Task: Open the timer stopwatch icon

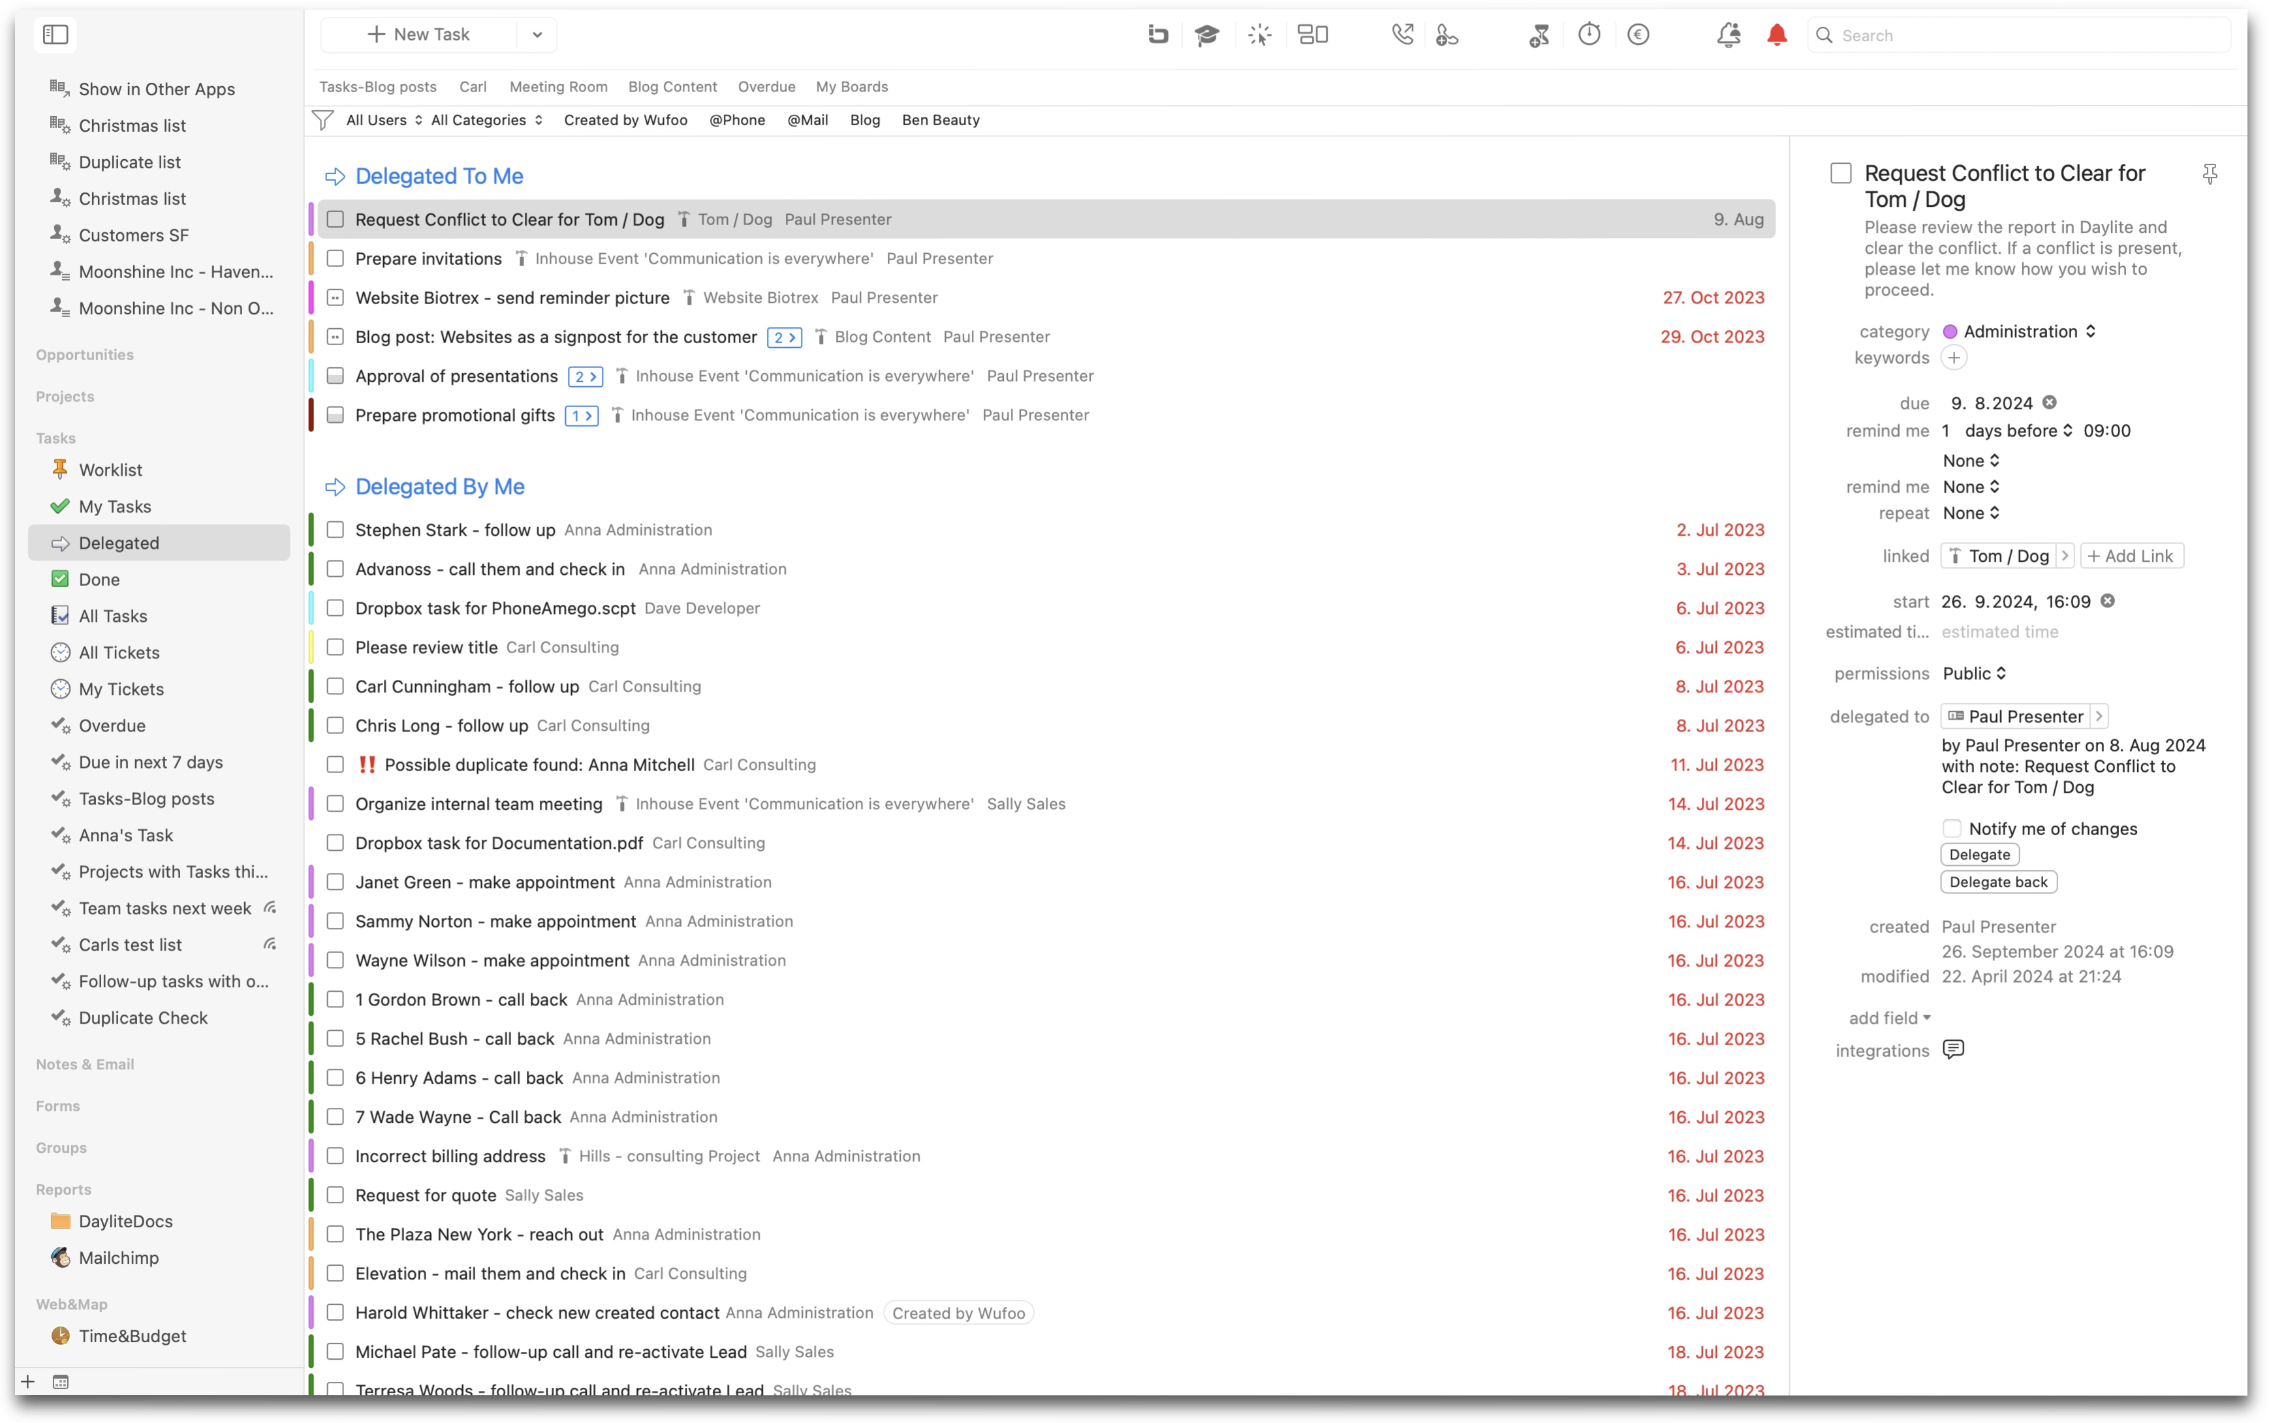Action: pyautogui.click(x=1588, y=35)
